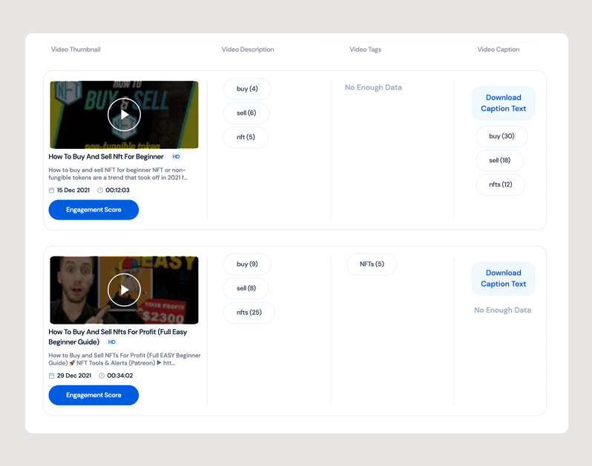Click clock icon beside 00:34:02
The width and height of the screenshot is (592, 466).
pos(102,376)
